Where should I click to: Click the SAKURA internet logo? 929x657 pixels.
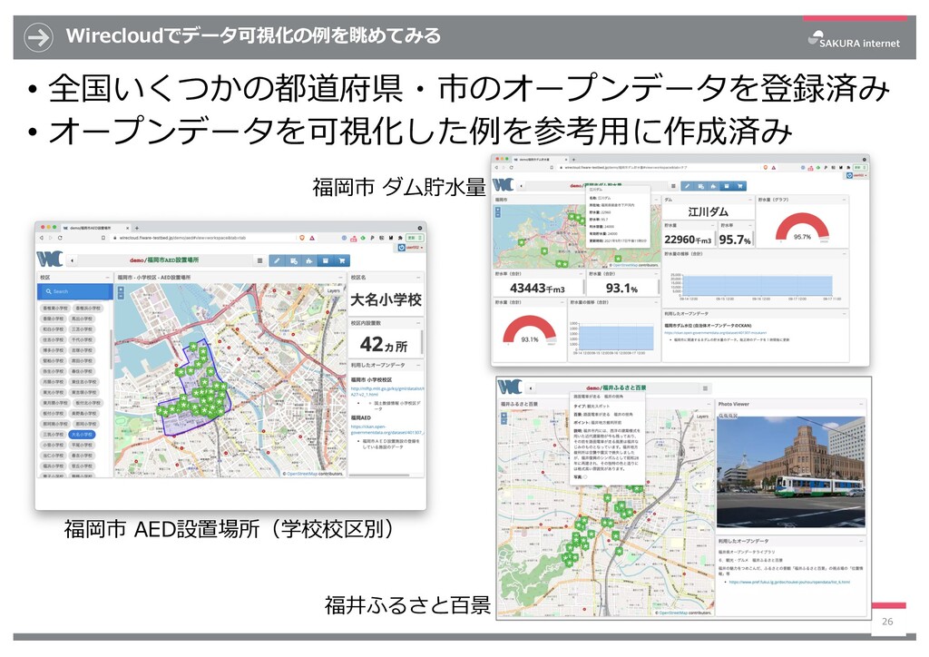point(854,39)
